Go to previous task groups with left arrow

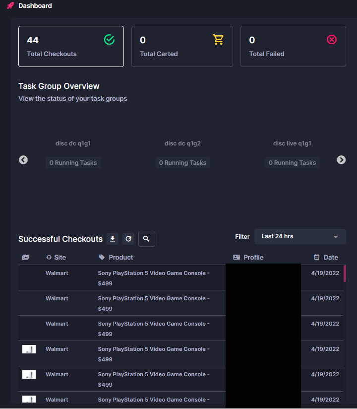click(x=23, y=160)
